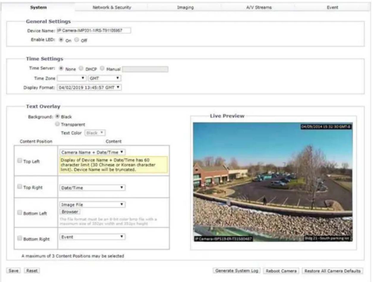The height and width of the screenshot is (282, 372).
Task: Tick the Top Right content position checkbox
Action: 20,187
